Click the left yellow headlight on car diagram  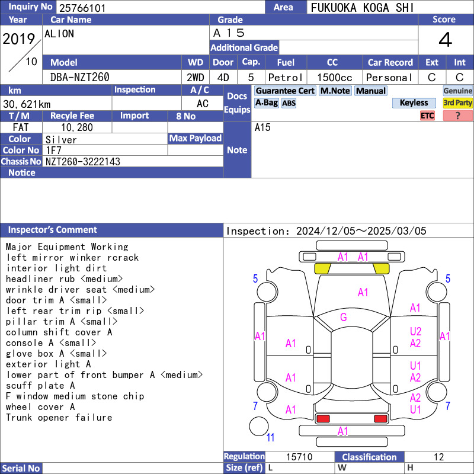[322, 268]
